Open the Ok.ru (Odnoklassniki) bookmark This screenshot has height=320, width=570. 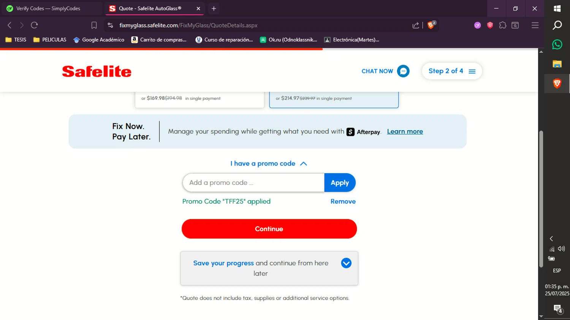288,39
